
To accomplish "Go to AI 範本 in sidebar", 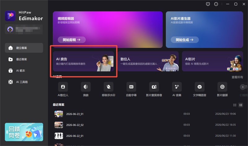I will click(x=24, y=71).
